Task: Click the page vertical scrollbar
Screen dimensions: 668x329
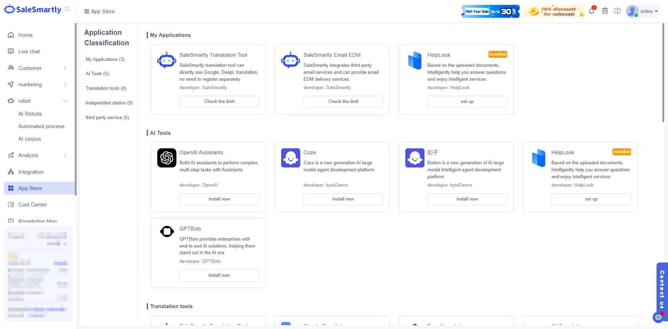Action: pos(663,73)
